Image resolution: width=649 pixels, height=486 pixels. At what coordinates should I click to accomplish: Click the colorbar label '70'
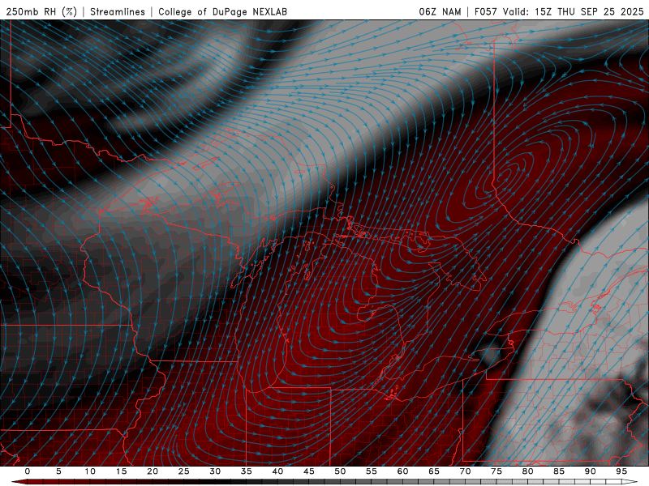coord(465,471)
